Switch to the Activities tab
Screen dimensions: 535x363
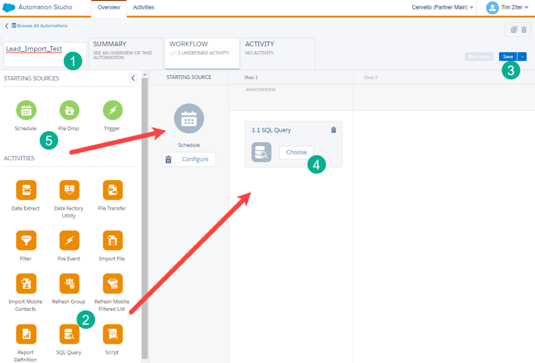click(143, 8)
